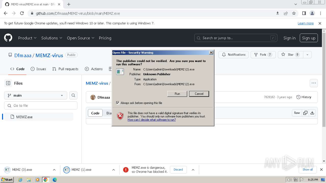326x183 pixels.
Task: Click the Raw button
Action: pos(297,113)
